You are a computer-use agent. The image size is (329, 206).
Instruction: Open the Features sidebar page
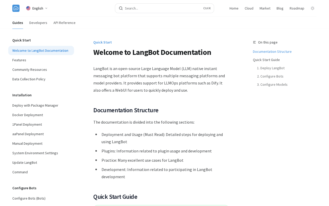click(x=41, y=60)
